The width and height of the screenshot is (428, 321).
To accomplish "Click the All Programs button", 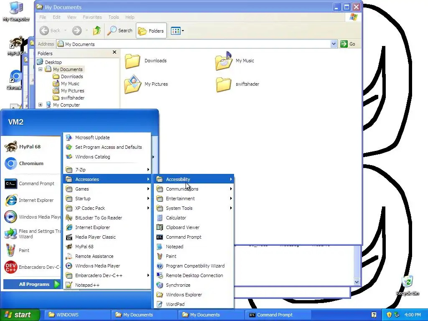I will click(32, 284).
